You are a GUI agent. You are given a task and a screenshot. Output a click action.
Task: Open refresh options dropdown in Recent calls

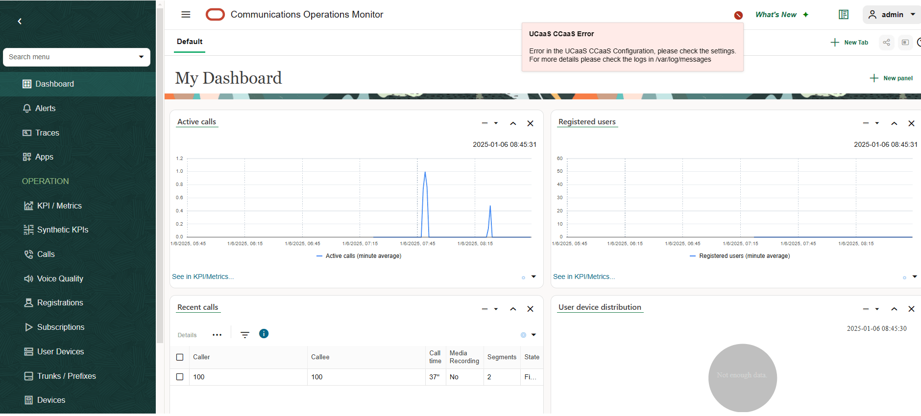533,335
